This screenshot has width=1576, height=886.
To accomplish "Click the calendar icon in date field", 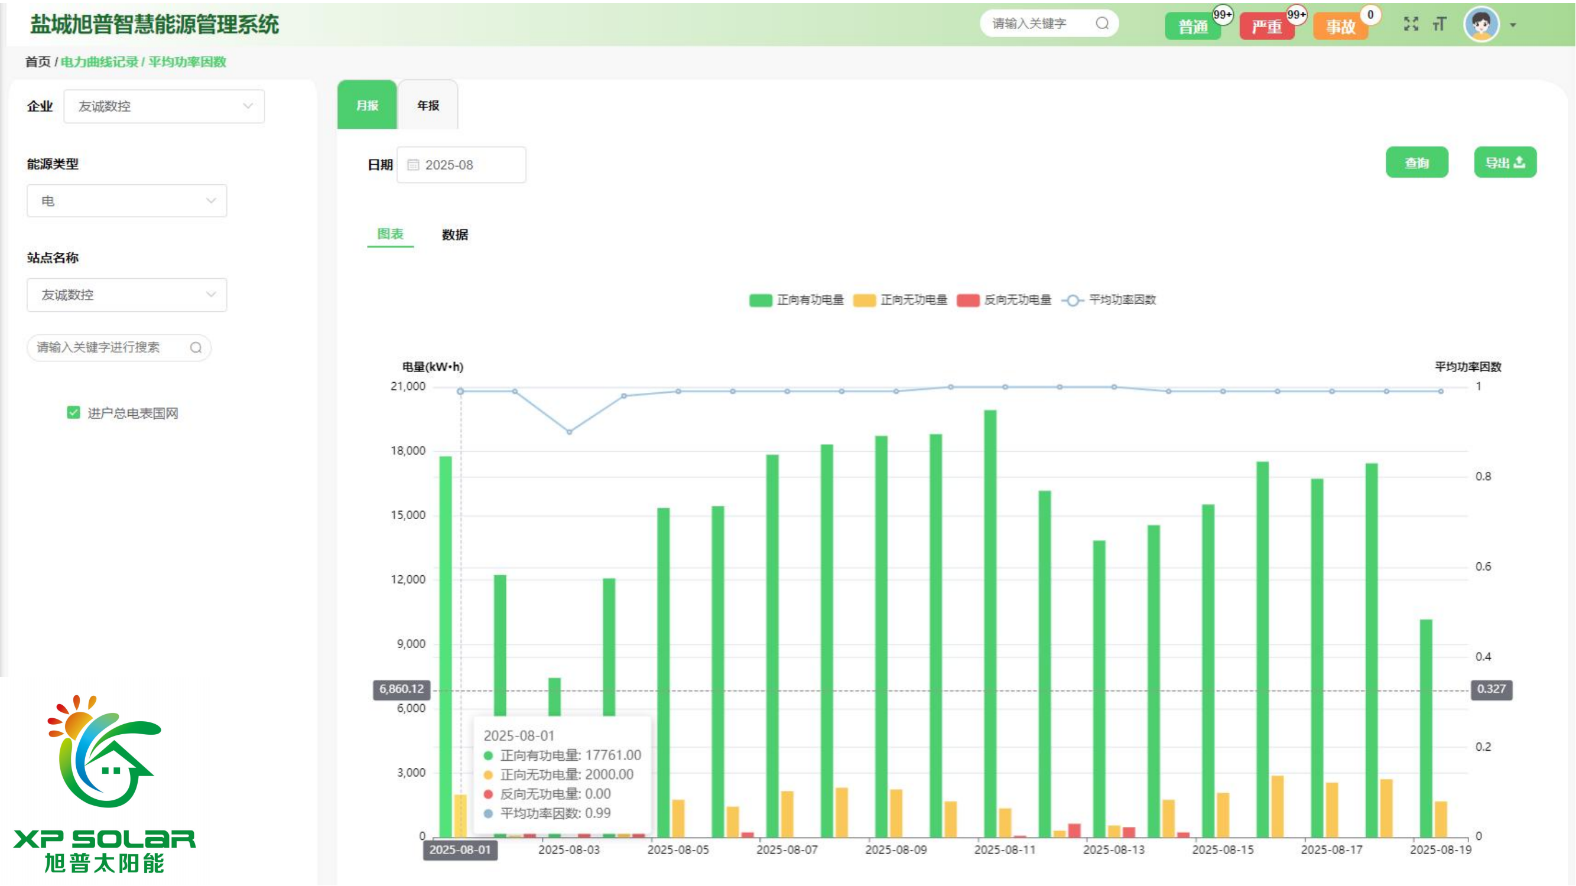I will (413, 165).
